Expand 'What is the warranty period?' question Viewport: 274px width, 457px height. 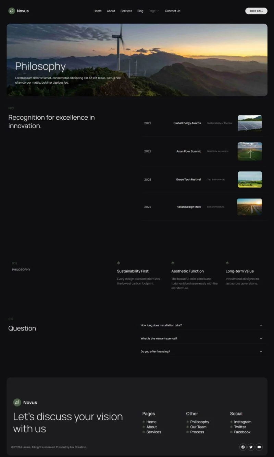pyautogui.click(x=202, y=338)
